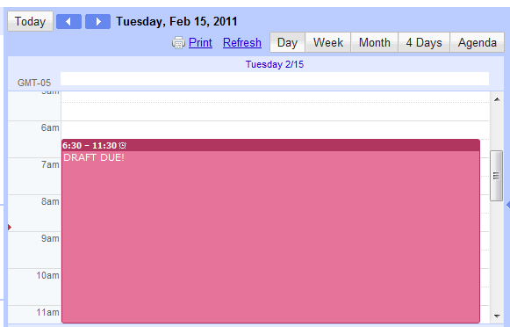Click the Today button

pos(30,21)
